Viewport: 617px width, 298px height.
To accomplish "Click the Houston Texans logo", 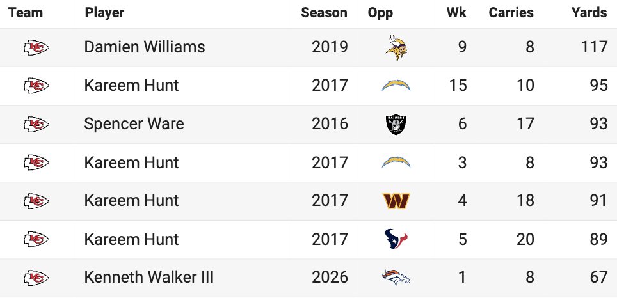I will click(x=396, y=239).
